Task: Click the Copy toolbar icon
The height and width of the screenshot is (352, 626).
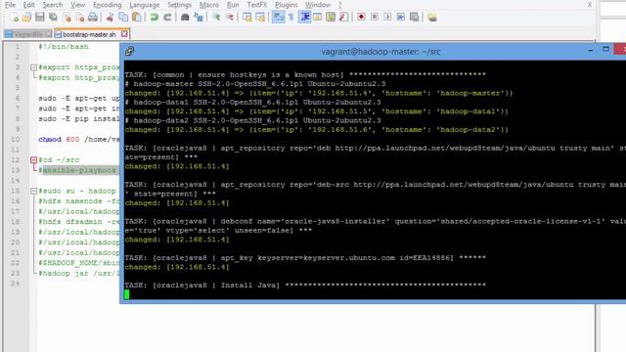Action: pyautogui.click(x=123, y=18)
